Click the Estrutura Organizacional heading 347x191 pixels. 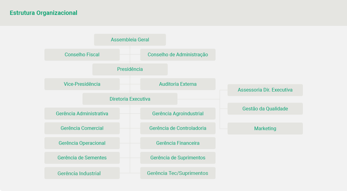44,13
